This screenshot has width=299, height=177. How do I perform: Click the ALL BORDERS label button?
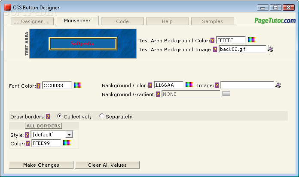pos(43,126)
